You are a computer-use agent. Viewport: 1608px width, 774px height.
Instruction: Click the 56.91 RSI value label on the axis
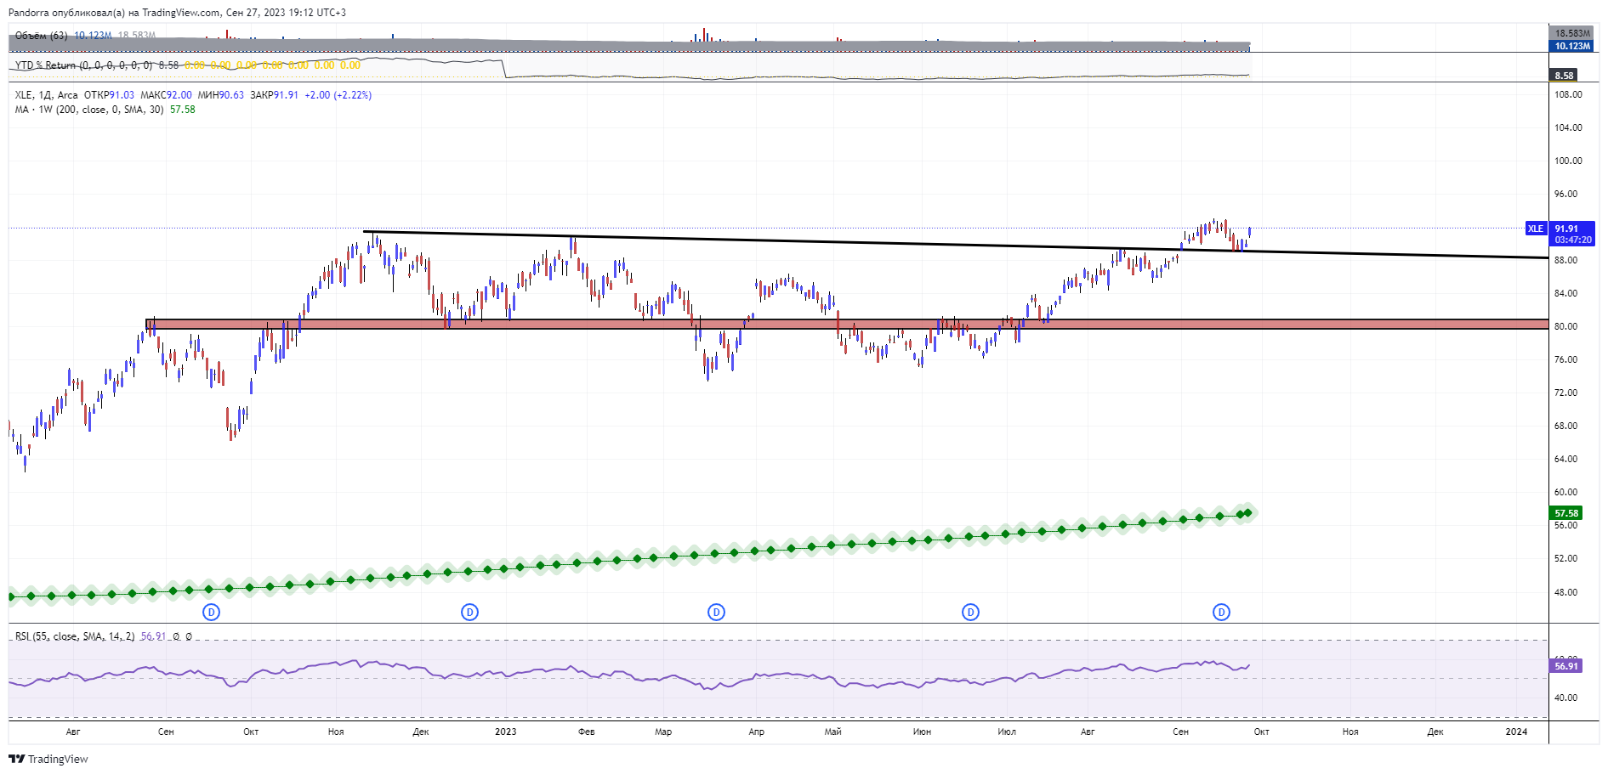pyautogui.click(x=1566, y=666)
